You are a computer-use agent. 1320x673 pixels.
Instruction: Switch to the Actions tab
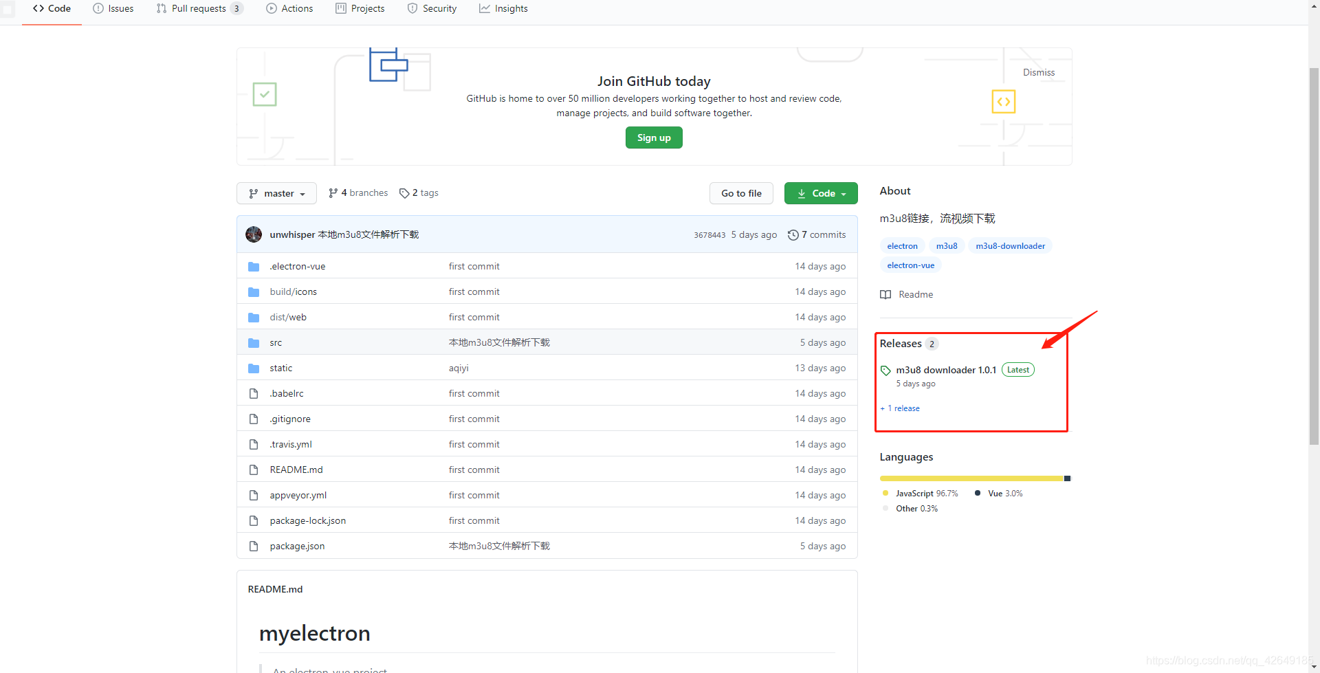click(x=289, y=8)
